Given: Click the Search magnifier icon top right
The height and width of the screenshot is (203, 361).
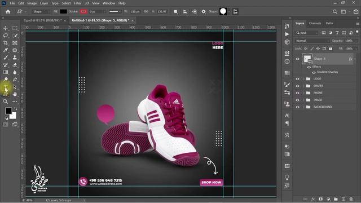Looking at the screenshot, I should click(x=334, y=11).
